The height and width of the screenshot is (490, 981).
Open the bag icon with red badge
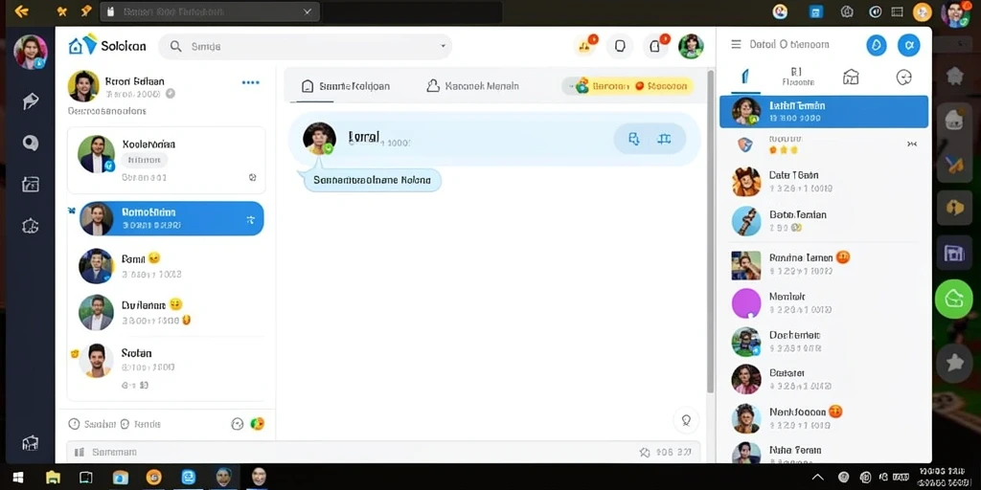[655, 46]
